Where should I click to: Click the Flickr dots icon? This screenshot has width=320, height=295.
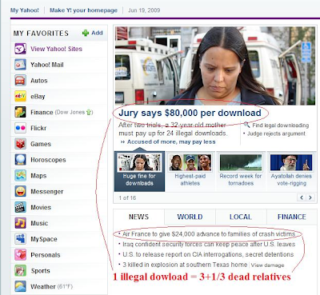click(20, 128)
